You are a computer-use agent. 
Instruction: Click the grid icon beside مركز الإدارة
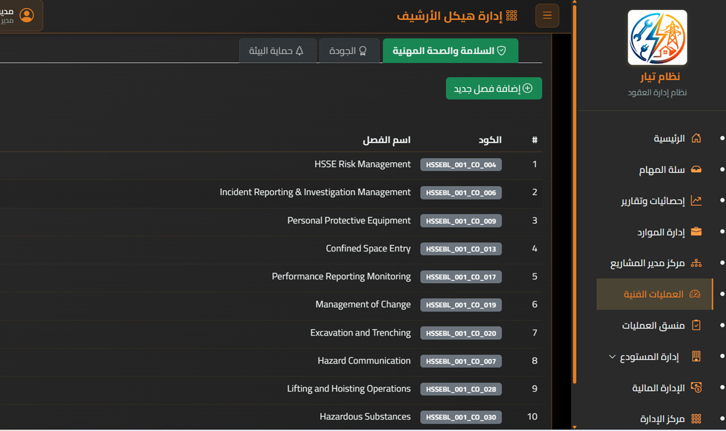pos(696,419)
